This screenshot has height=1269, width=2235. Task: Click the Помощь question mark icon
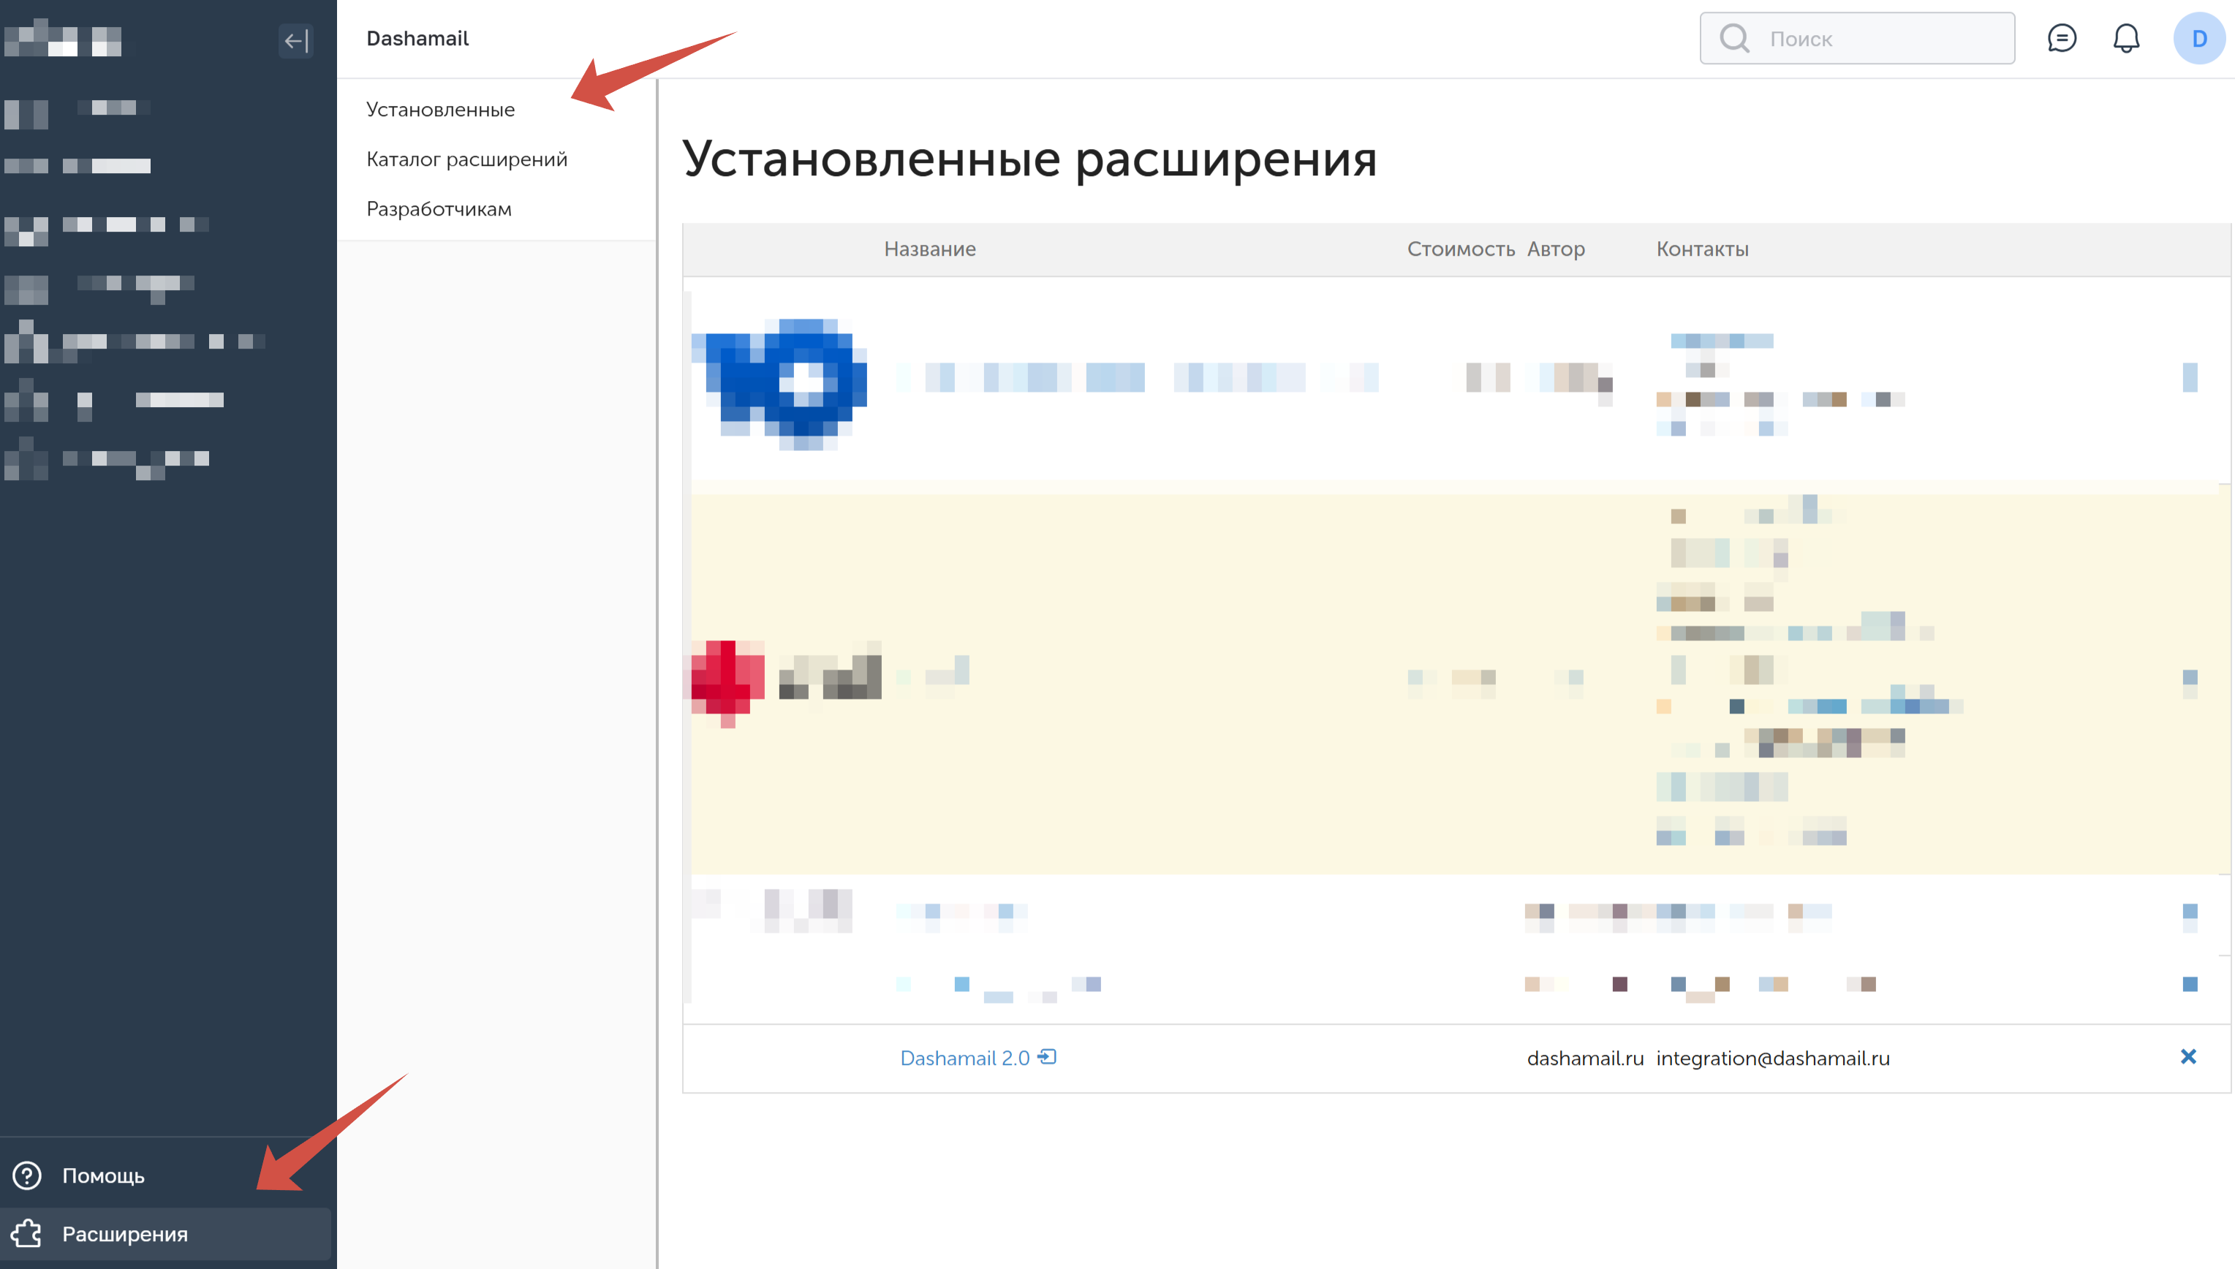pos(27,1175)
